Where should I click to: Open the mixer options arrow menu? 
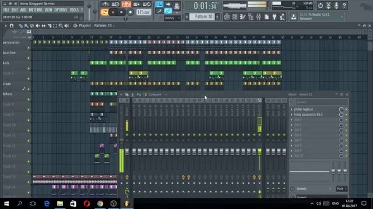point(121,95)
